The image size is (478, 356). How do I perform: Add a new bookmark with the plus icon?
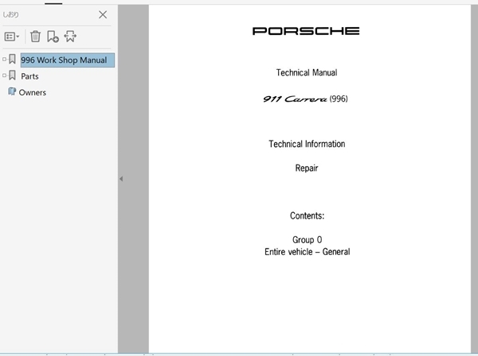(x=53, y=37)
